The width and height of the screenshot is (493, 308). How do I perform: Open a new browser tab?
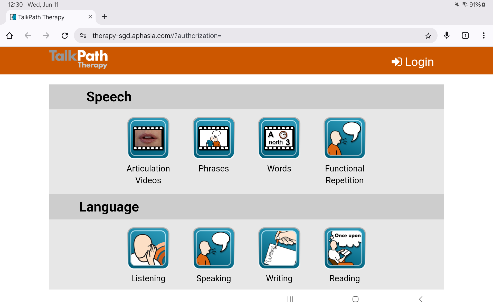104,17
